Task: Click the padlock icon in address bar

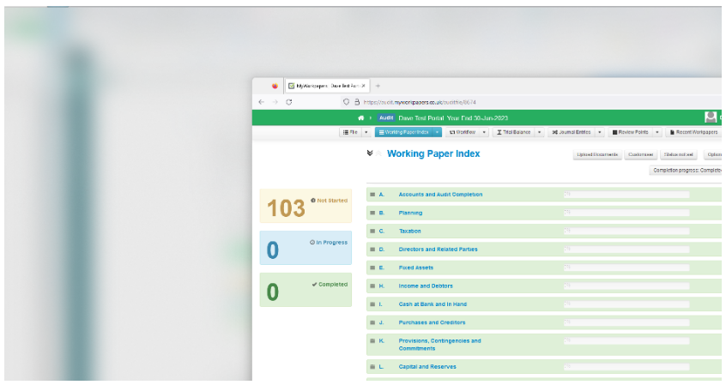Action: click(x=356, y=101)
